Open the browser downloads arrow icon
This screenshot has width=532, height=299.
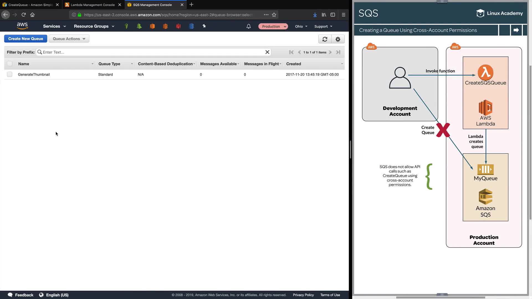(x=315, y=15)
